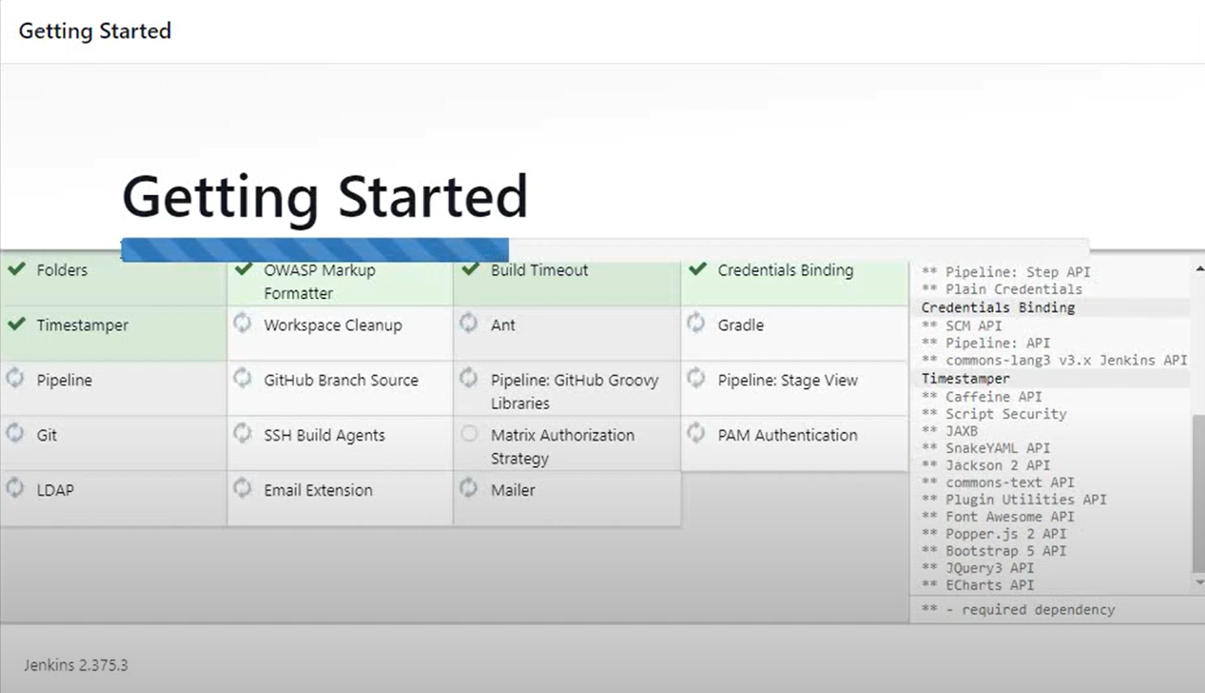Click the spinner icon beside Gradle
Image resolution: width=1205 pixels, height=693 pixels.
[696, 323]
